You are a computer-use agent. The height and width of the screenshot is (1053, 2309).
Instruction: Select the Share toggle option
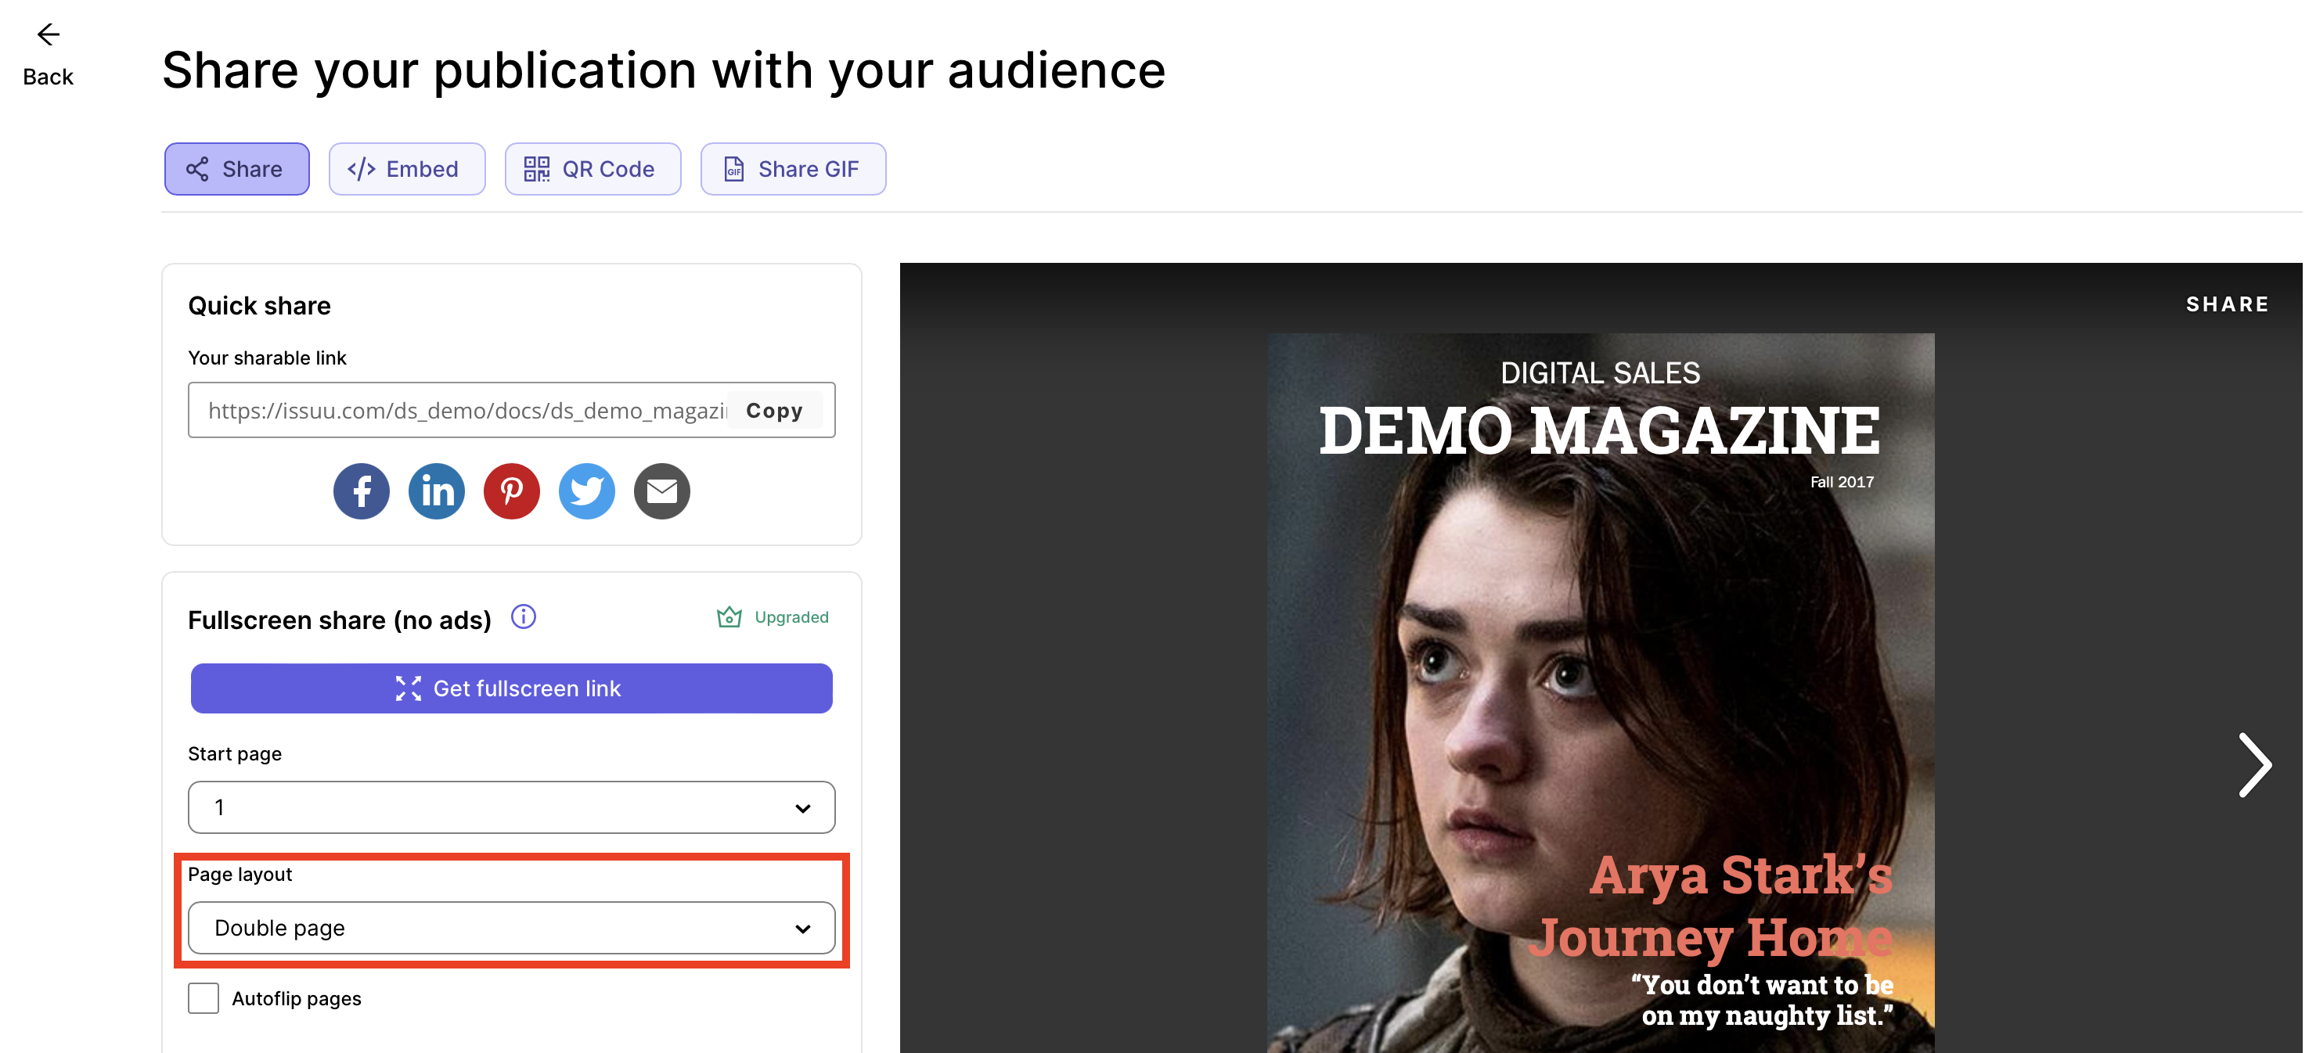point(236,168)
